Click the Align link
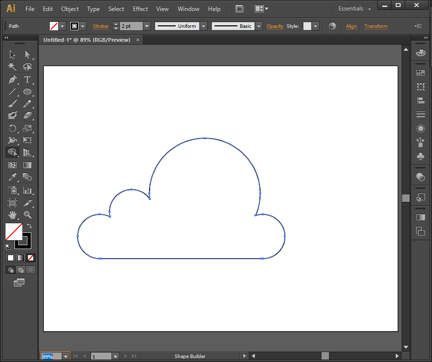The image size is (432, 362). (351, 26)
